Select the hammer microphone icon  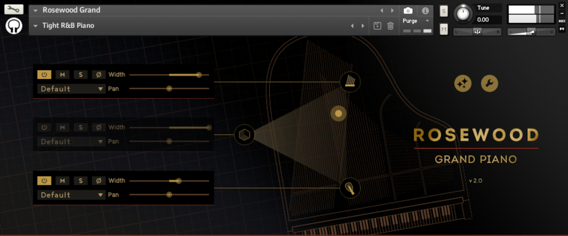click(350, 188)
